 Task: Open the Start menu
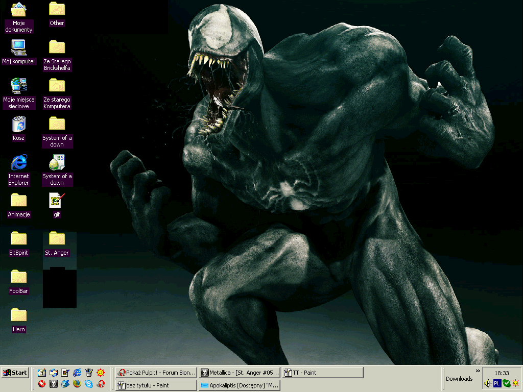[15, 373]
